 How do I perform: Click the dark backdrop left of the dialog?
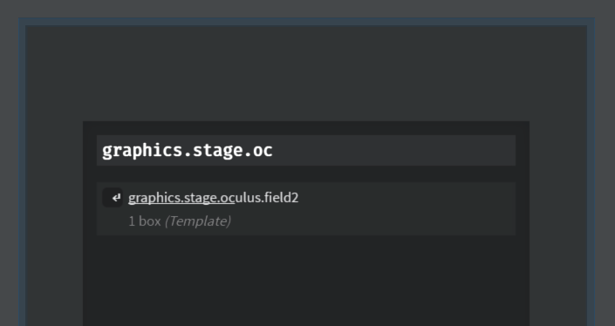pyautogui.click(x=54, y=223)
